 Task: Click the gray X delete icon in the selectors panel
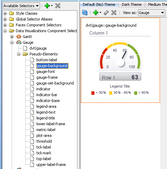point(57,6)
